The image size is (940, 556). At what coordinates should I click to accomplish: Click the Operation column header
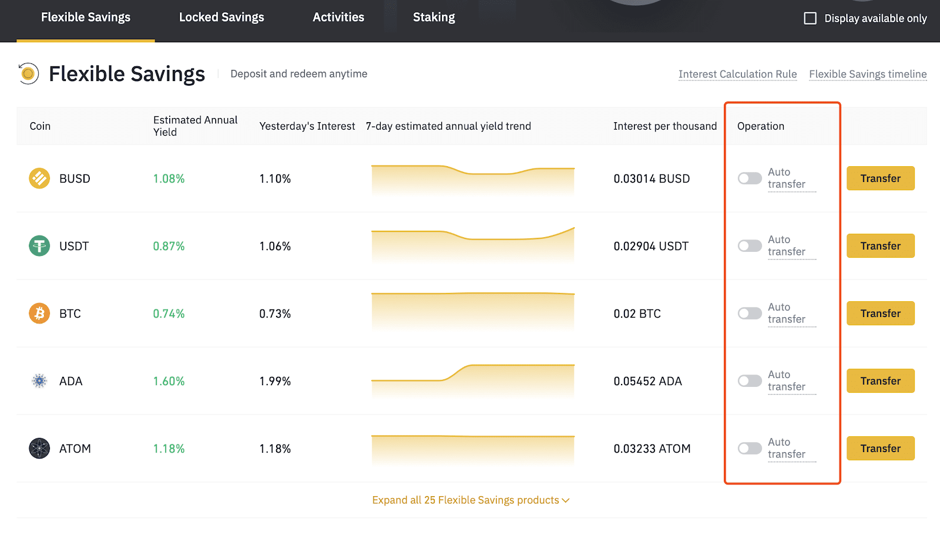761,126
